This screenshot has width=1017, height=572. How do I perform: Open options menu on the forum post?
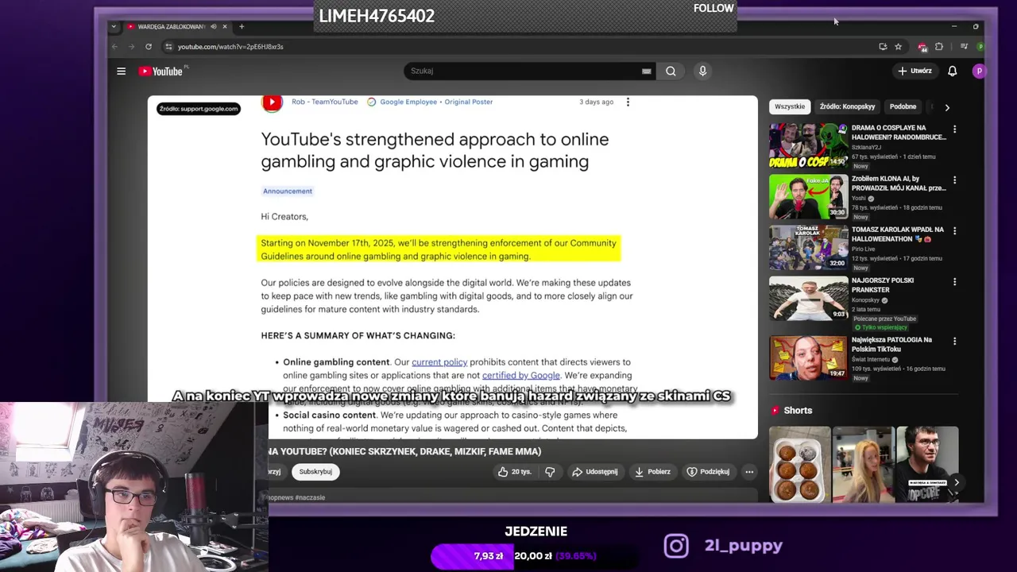click(x=628, y=102)
